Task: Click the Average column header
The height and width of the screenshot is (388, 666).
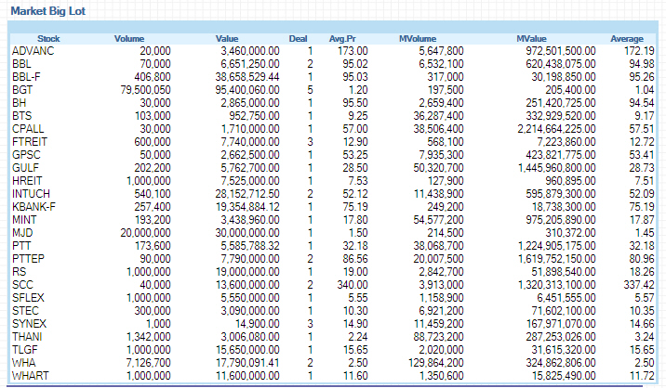Action: (627, 39)
